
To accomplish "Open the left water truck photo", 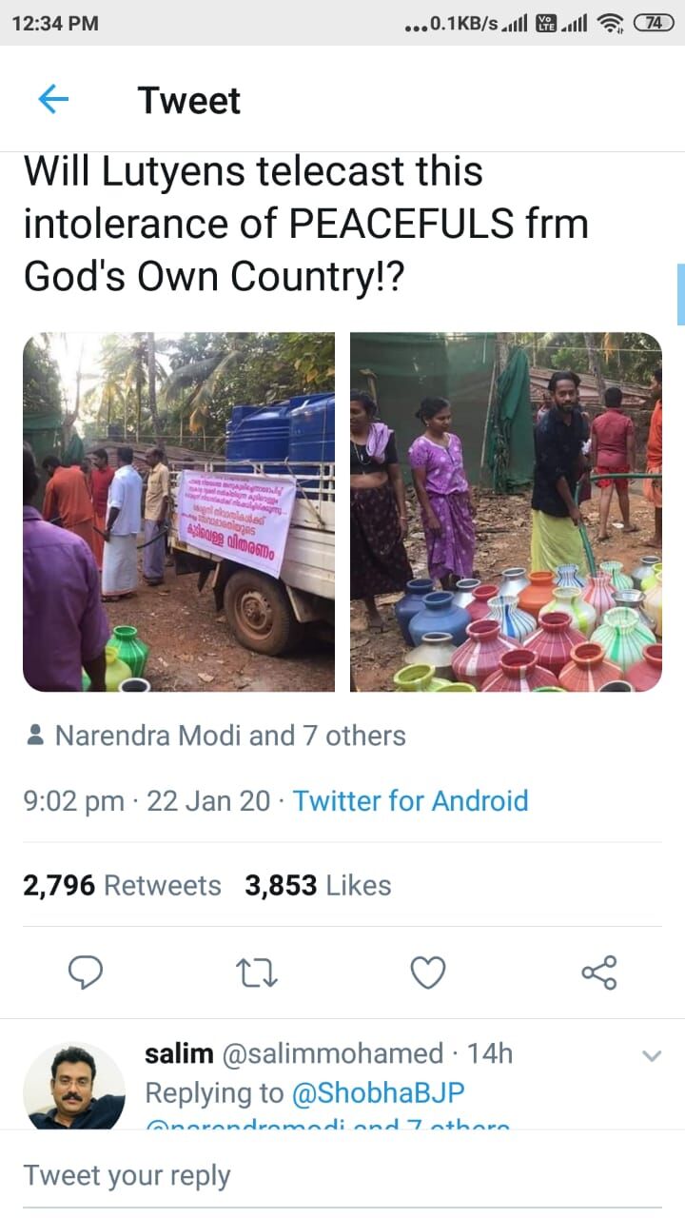I will pyautogui.click(x=179, y=512).
